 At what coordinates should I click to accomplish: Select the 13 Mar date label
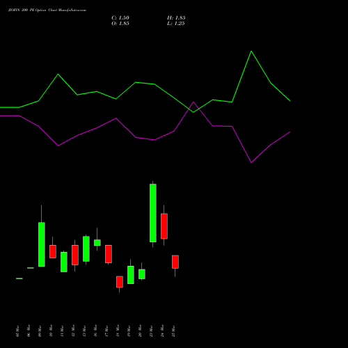pyautogui.click(x=85, y=331)
